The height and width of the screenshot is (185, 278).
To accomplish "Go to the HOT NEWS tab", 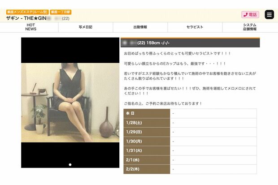I will (x=30, y=27).
